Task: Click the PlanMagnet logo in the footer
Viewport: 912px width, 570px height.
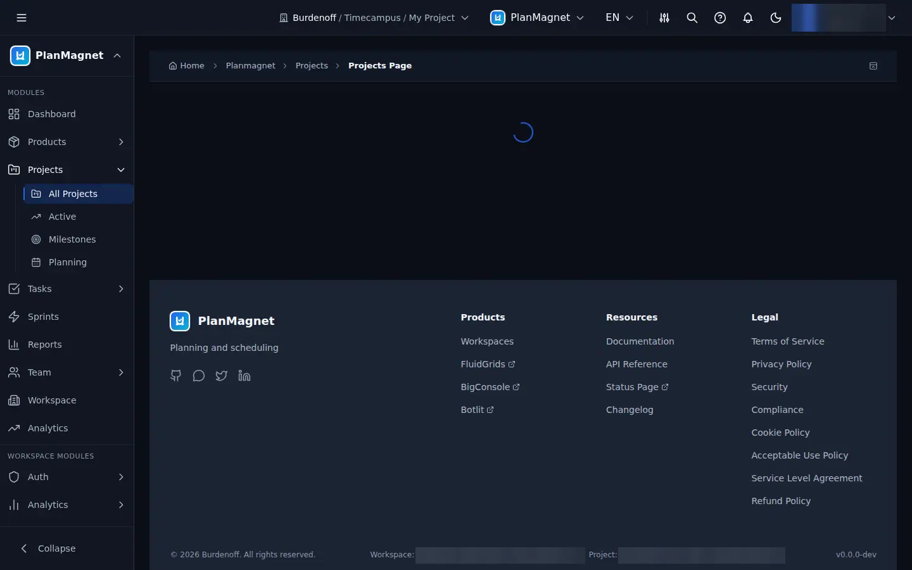Action: [180, 321]
